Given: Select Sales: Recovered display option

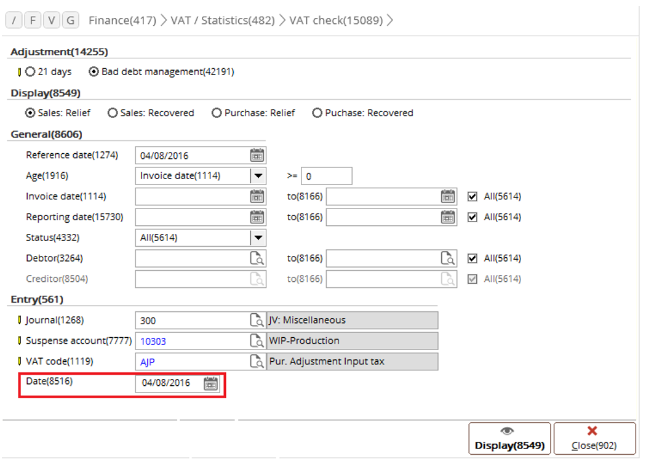Looking at the screenshot, I should tap(113, 113).
